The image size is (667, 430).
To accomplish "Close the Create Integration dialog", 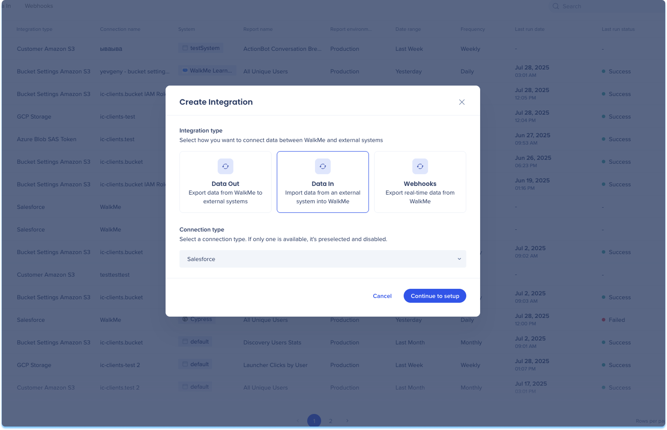I will [x=461, y=102].
